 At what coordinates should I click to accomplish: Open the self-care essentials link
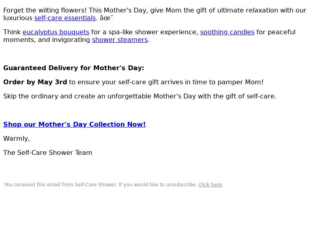65,18
